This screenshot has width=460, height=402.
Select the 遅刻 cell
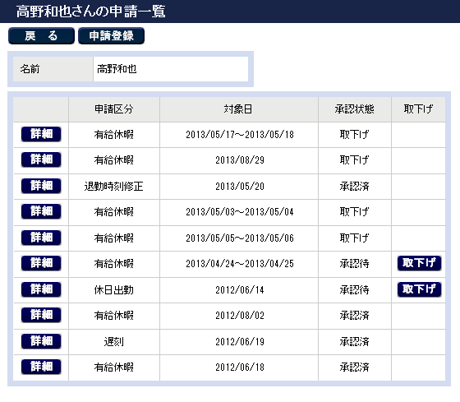[x=114, y=342]
